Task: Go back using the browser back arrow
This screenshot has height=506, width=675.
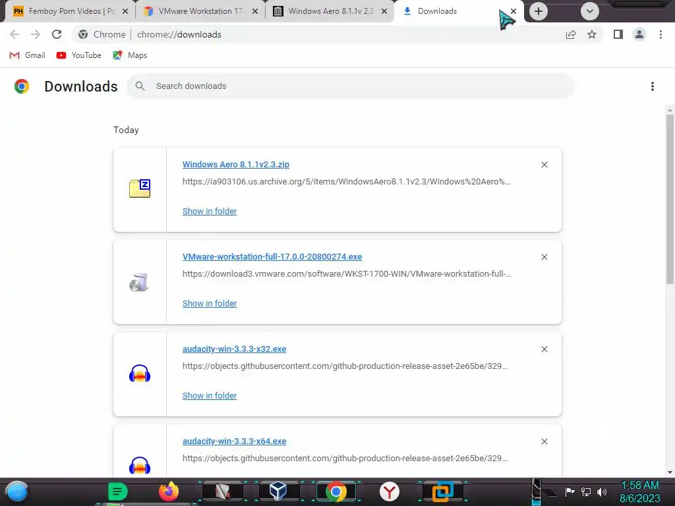Action: (x=15, y=34)
